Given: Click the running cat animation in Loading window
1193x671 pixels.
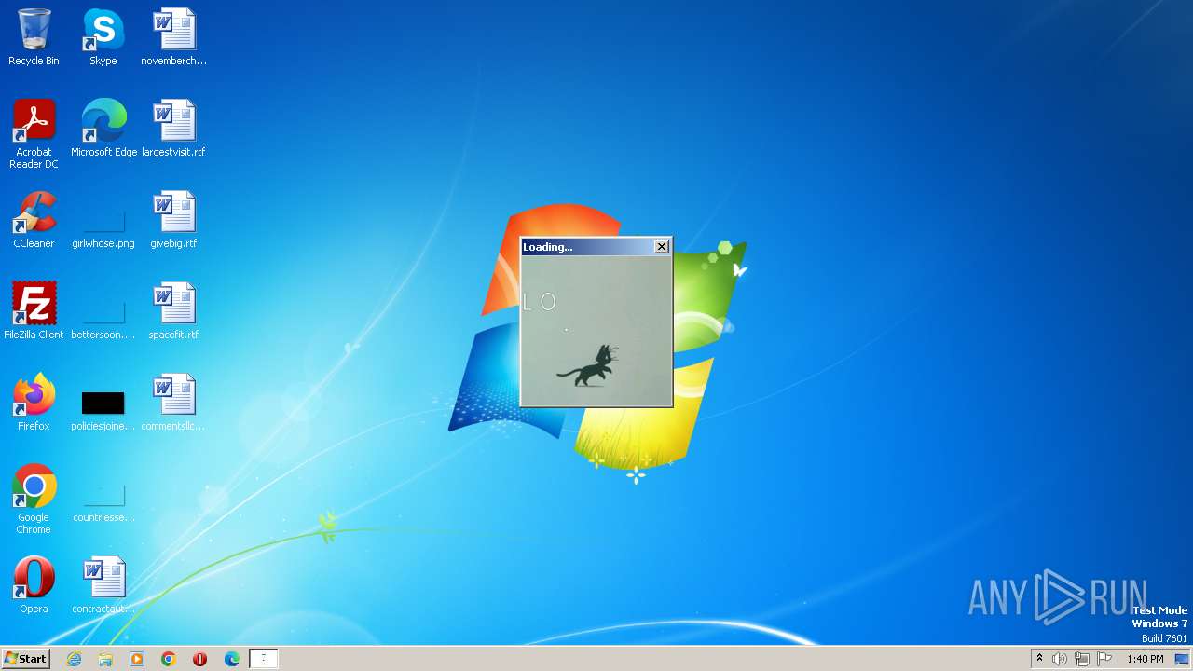Looking at the screenshot, I should [x=588, y=365].
